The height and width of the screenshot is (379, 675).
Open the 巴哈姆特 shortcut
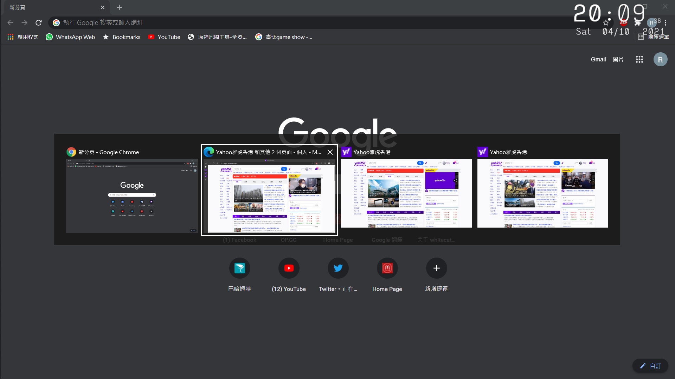[239, 275]
